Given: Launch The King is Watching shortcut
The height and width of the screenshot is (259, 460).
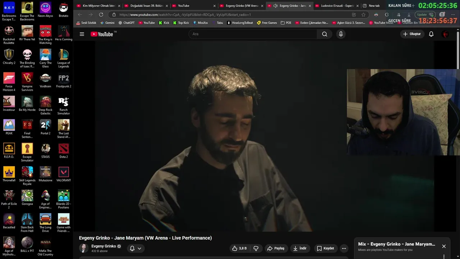Looking at the screenshot, I should click(45, 35).
